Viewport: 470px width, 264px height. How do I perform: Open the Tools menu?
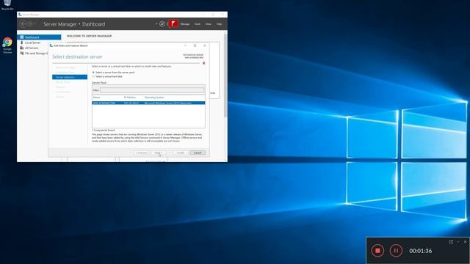198,24
